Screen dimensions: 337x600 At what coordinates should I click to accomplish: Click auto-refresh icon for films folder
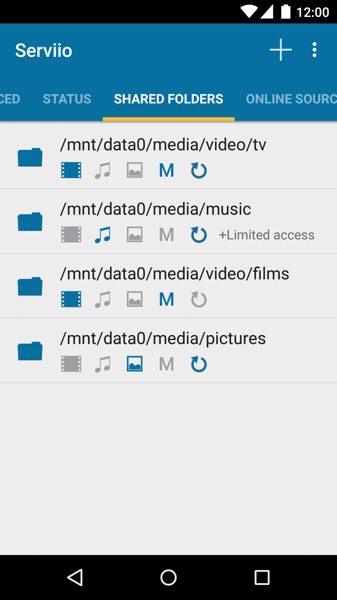199,300
